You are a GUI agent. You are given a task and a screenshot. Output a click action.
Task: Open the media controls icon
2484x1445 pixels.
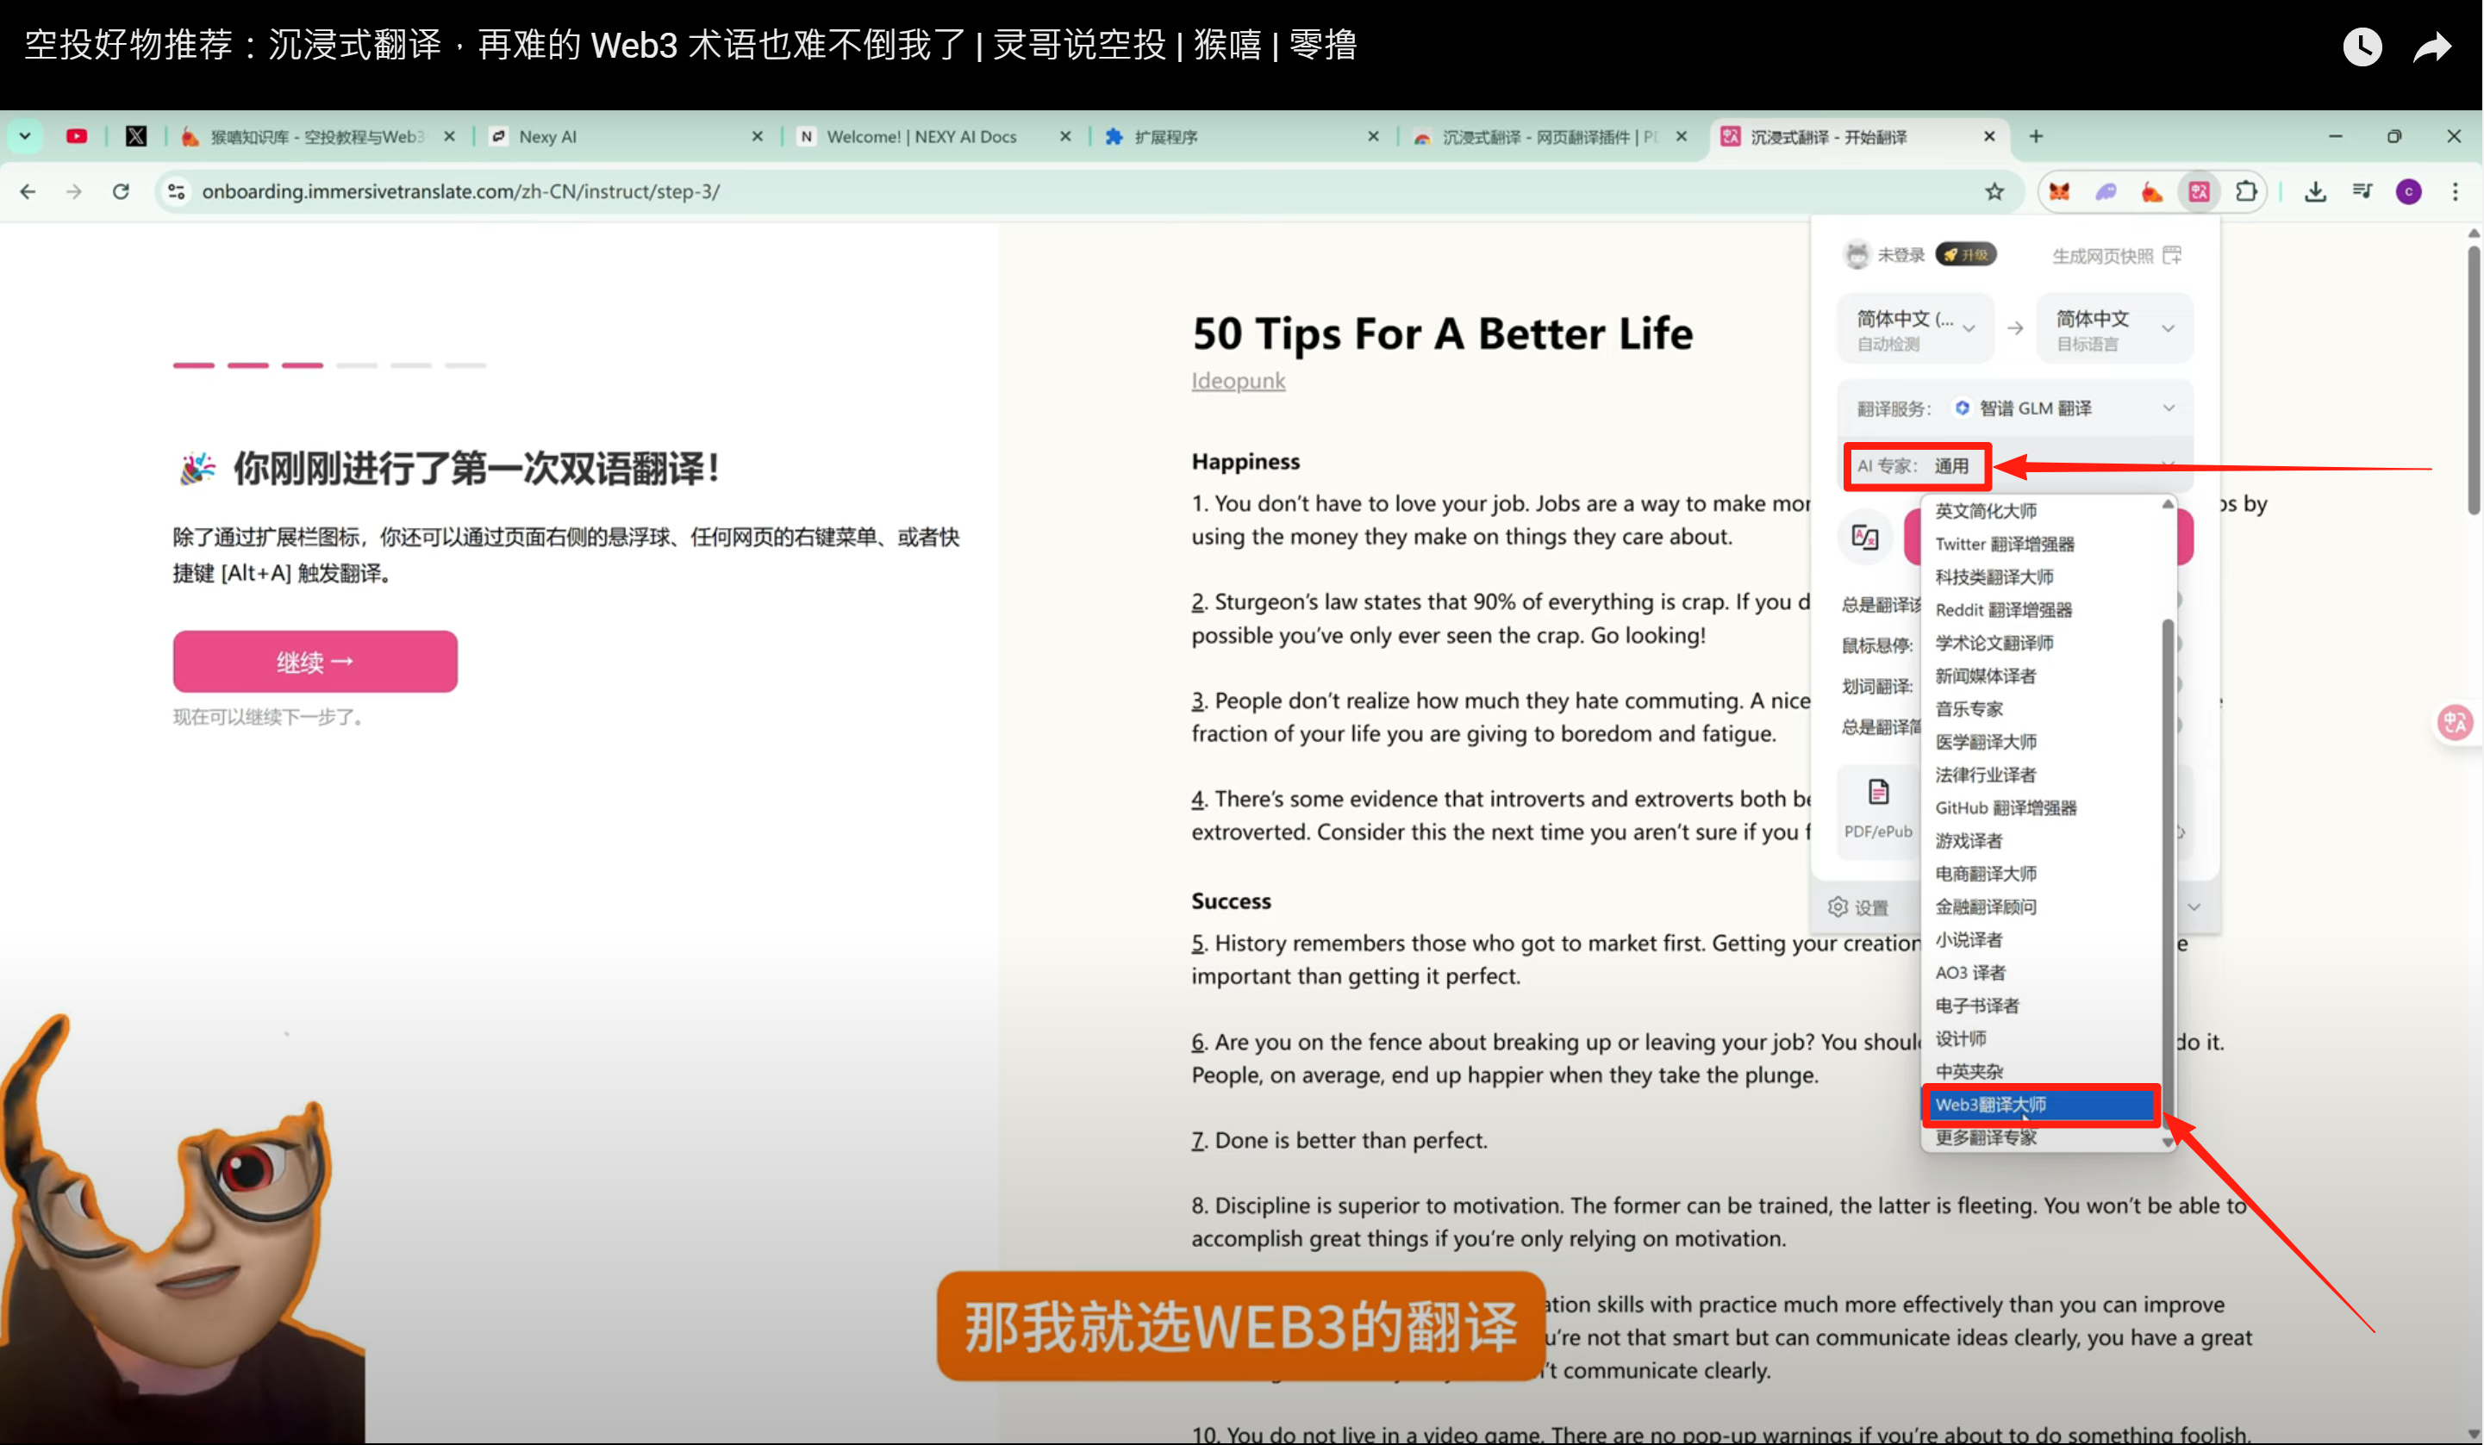coord(2362,191)
